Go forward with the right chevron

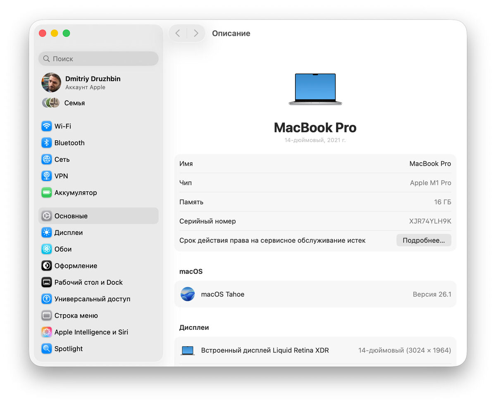196,33
